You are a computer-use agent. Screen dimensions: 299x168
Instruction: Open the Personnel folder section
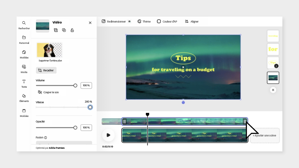24,40
